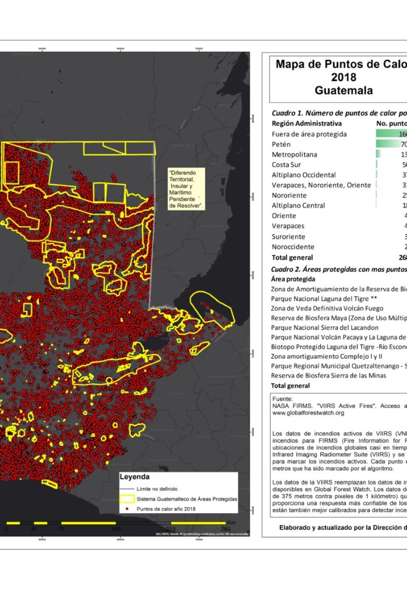This screenshot has height=590, width=407.
Task: Select 'Reserva de Biosfera Maya (Zona de Uso Múltip' row
Action: (x=339, y=318)
